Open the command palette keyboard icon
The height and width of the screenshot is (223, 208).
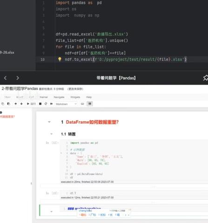pyautogui.click(x=82, y=104)
